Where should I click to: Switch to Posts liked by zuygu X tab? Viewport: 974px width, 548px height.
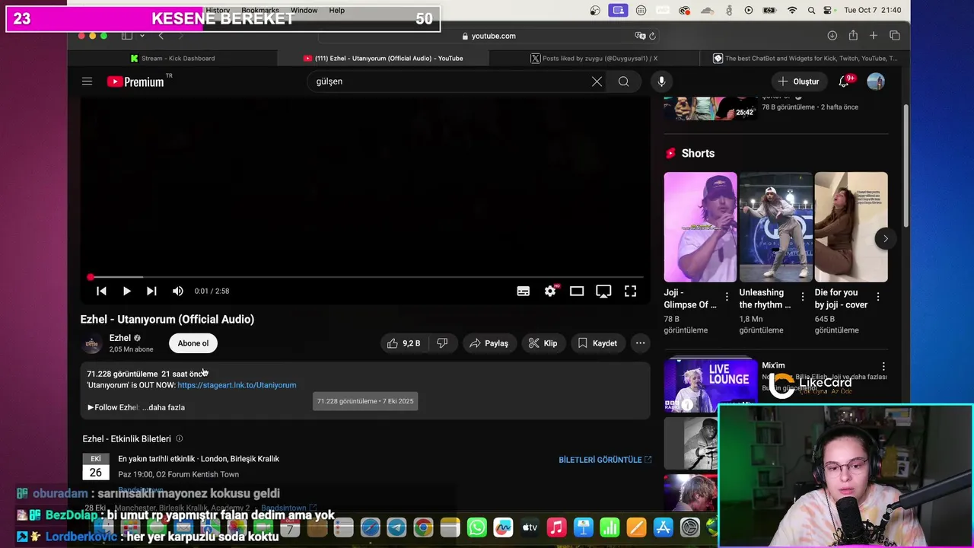594,58
